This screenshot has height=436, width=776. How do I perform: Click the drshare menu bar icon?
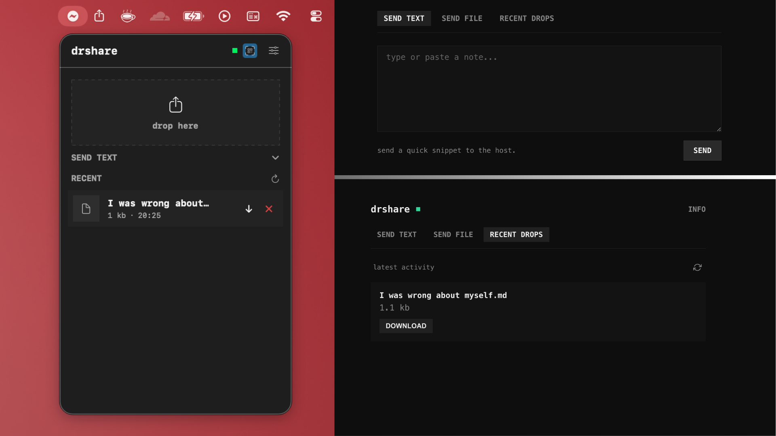click(x=73, y=17)
